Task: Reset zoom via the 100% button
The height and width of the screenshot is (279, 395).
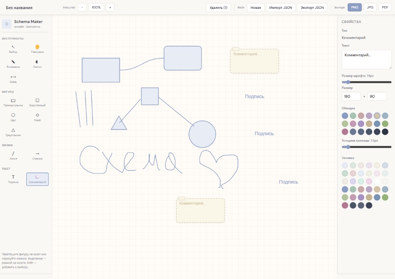Action: click(96, 7)
